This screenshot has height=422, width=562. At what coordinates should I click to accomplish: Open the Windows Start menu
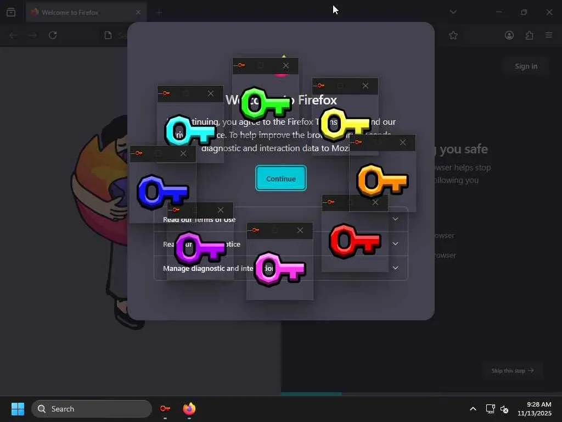point(18,409)
